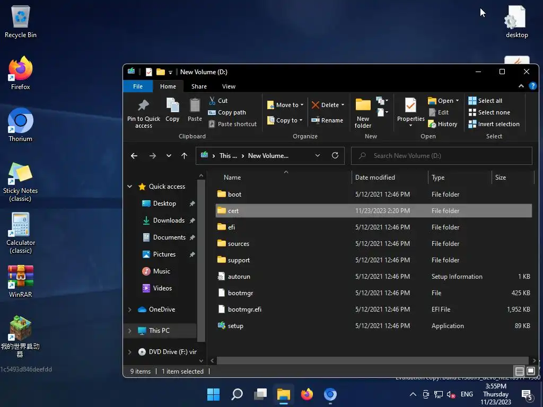Click the Copy ribbon icon
This screenshot has height=407, width=543.
(x=172, y=110)
